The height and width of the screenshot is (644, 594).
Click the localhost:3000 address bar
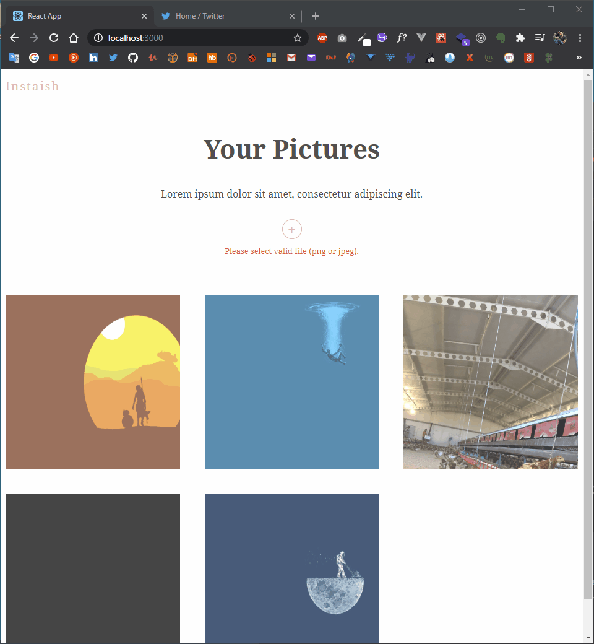point(197,38)
